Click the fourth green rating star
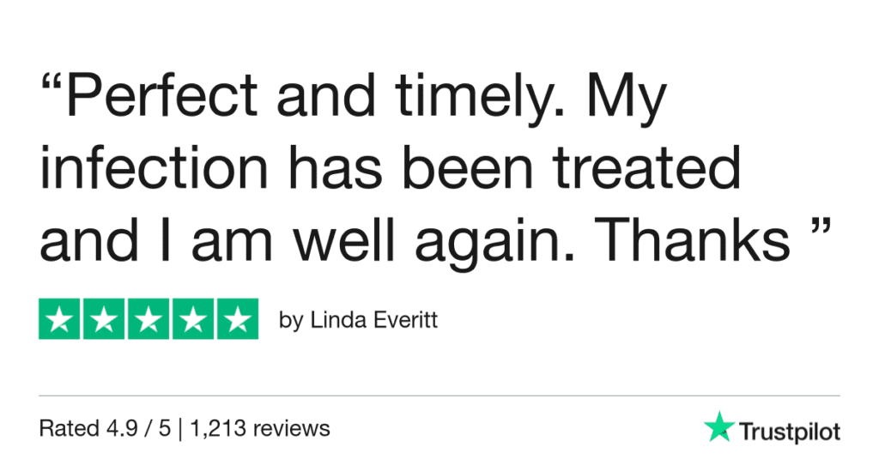879x459 pixels. 192,319
